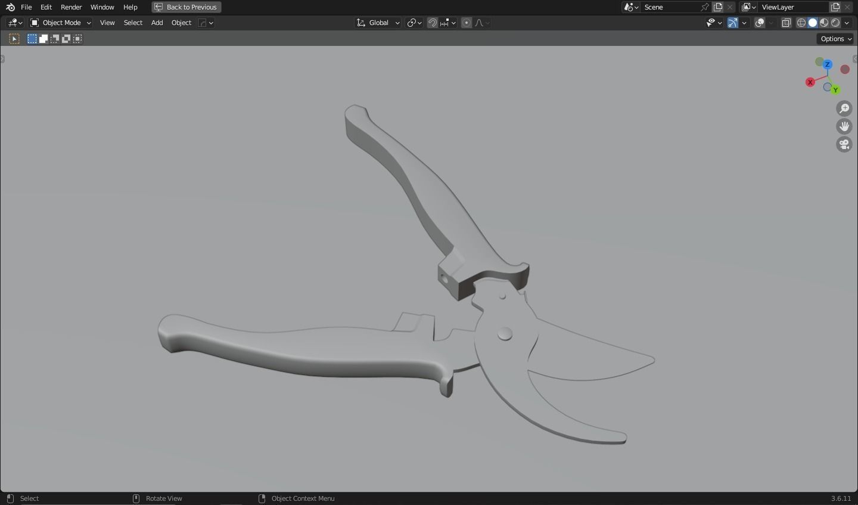Open the Add menu in viewport header
Screen dimensions: 858x505
point(157,23)
